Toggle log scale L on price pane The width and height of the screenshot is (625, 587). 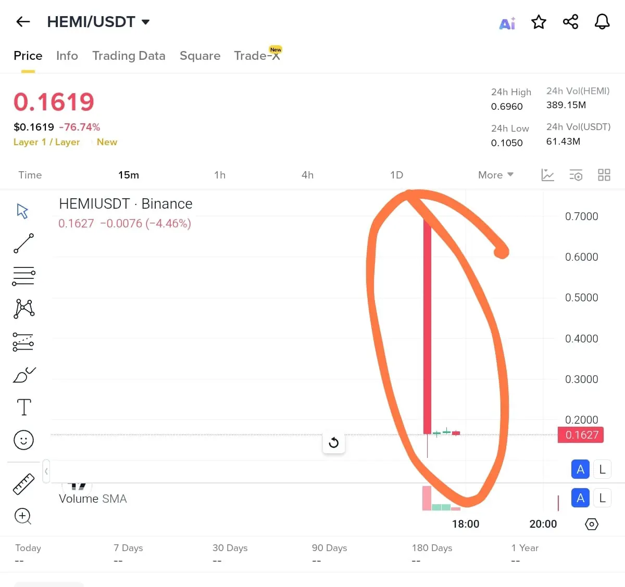pos(602,469)
